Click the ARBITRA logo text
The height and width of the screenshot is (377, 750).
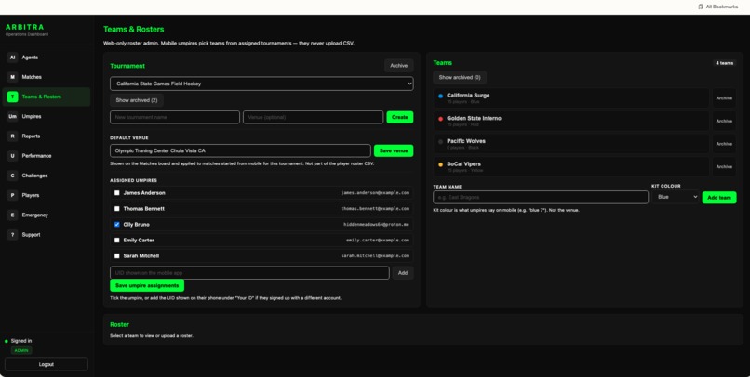click(x=25, y=27)
